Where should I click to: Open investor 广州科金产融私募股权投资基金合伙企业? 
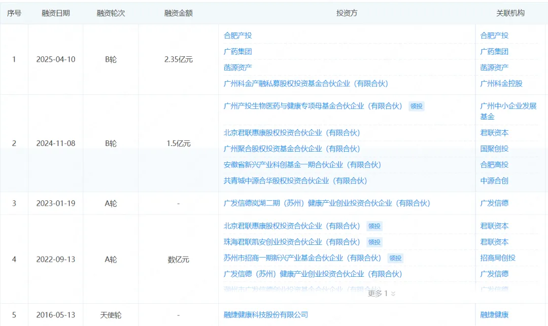(306, 84)
